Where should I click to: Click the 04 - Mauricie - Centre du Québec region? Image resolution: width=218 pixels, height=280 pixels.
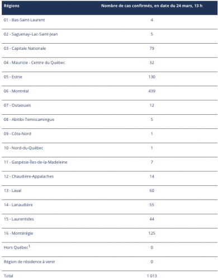[x=35, y=63]
